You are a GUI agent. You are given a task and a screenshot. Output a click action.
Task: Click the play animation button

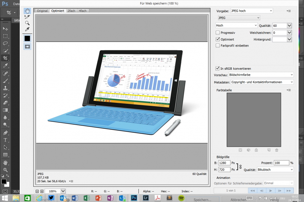pyautogui.click(x=270, y=191)
